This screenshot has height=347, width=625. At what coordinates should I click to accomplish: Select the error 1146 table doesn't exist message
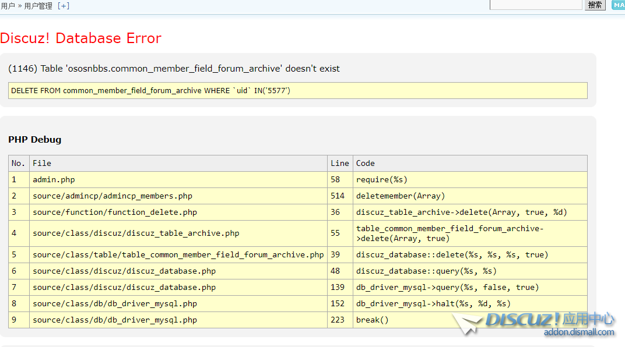tap(174, 69)
